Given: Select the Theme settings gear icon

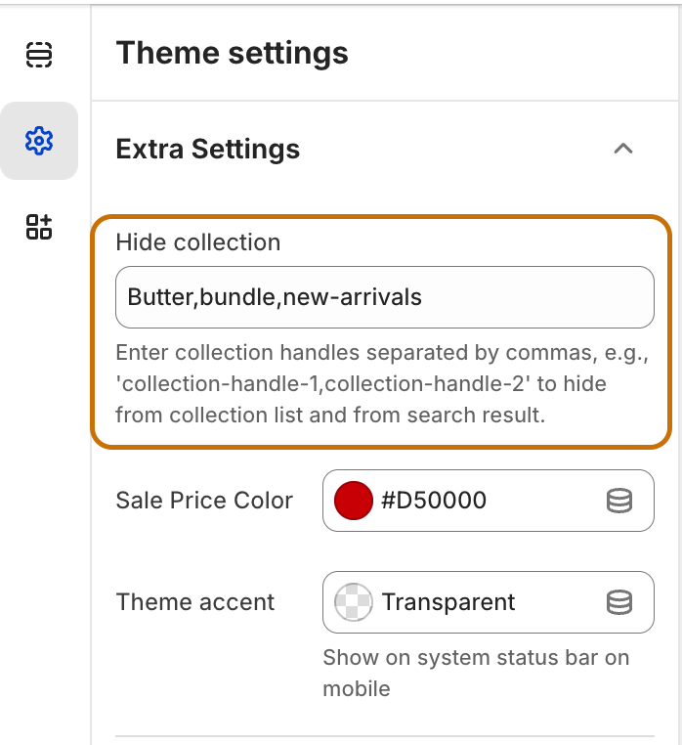Looking at the screenshot, I should pyautogui.click(x=39, y=141).
